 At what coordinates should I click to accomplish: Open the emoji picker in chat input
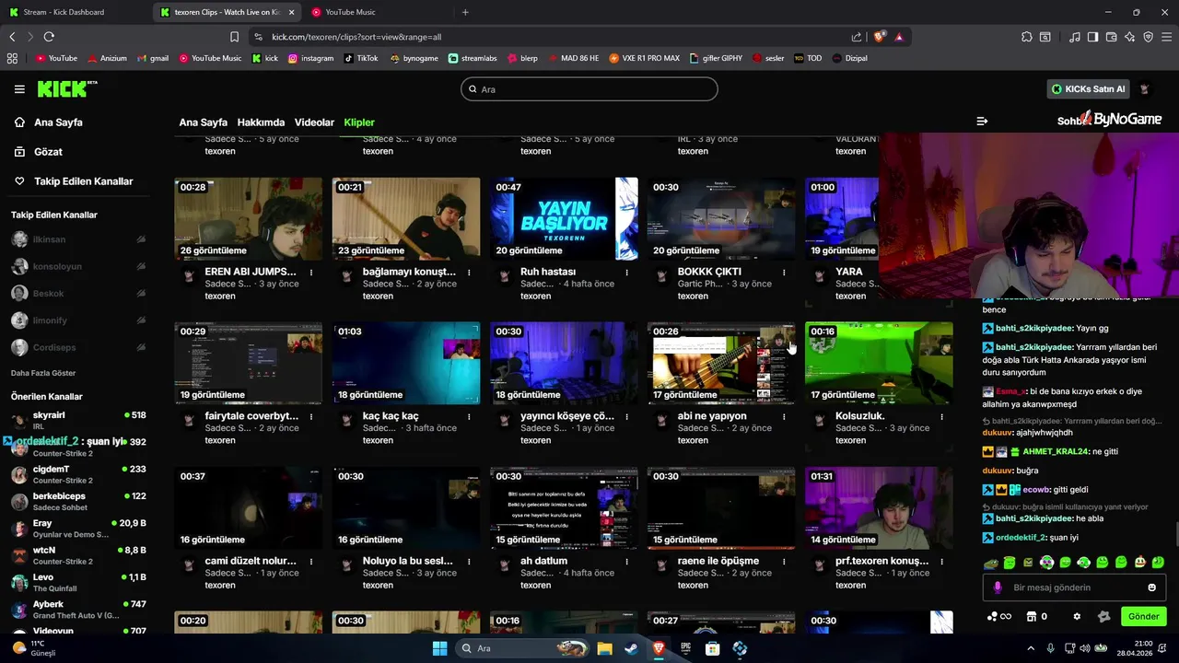(x=1151, y=587)
